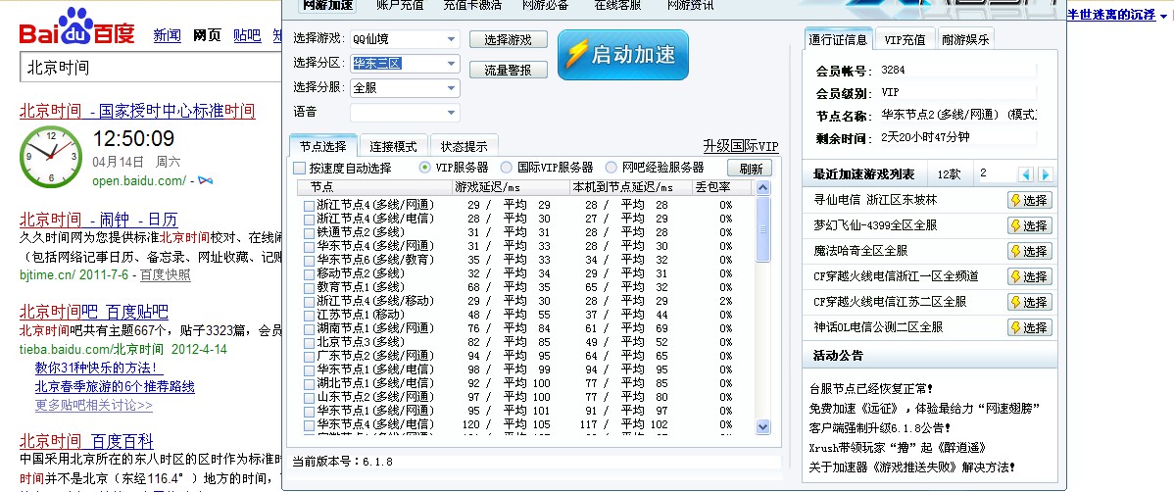Go to previous page of recent games list

coord(1026,174)
